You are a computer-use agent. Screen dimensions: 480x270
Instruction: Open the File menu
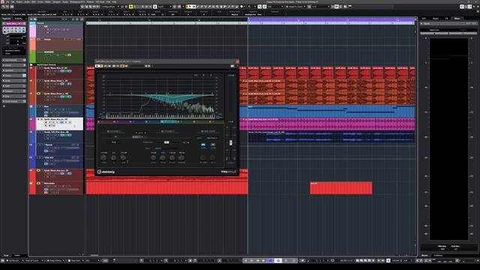[7, 1]
